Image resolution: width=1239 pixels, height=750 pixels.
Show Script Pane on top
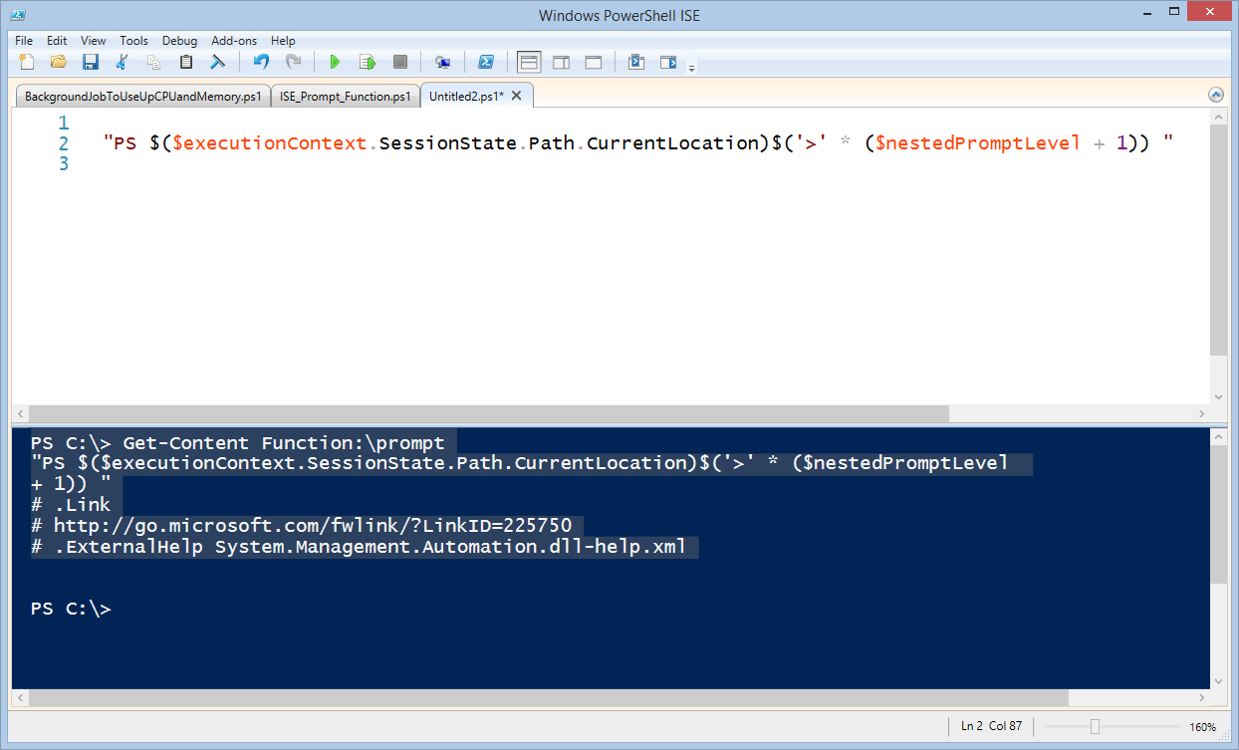coord(529,61)
